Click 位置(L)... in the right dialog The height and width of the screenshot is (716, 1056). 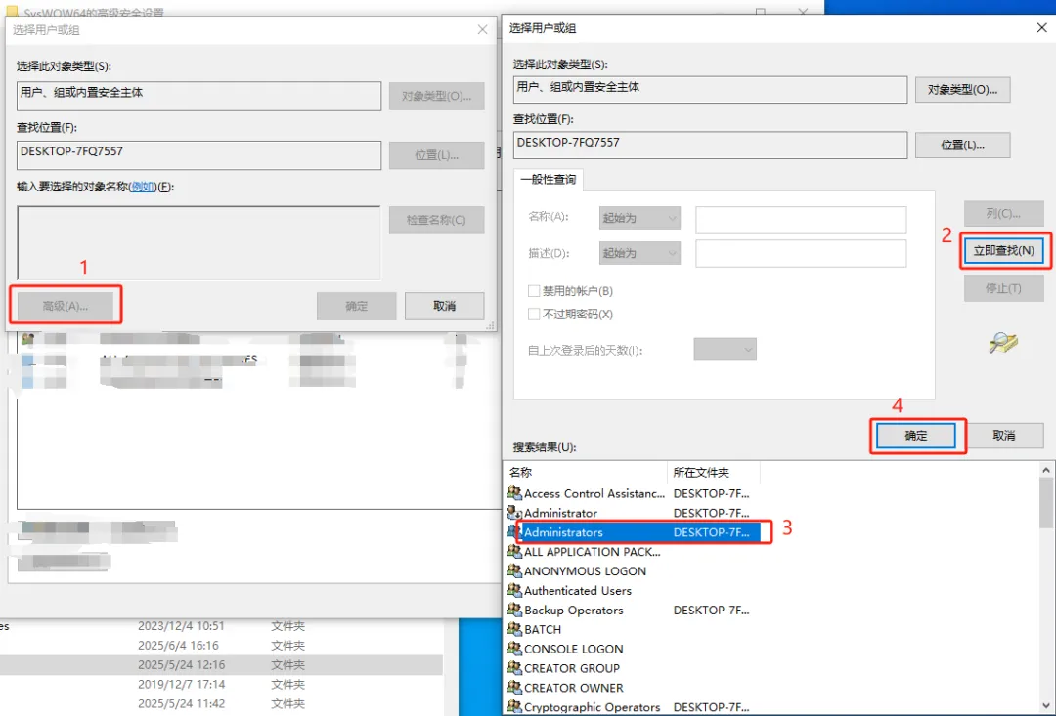point(962,145)
